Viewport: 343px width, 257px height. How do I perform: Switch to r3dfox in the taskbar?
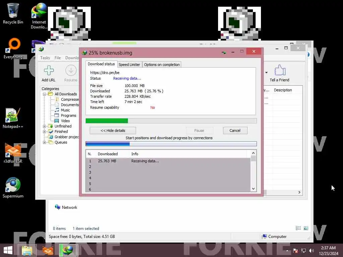48,250
